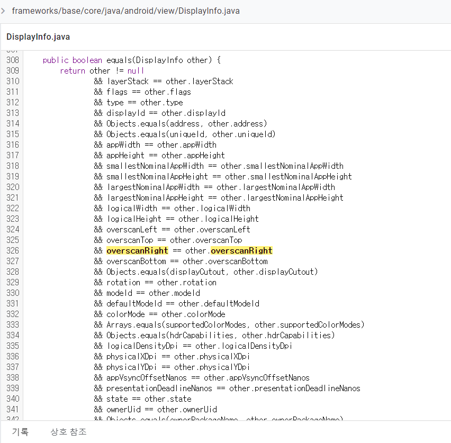This screenshot has height=443, width=451.
Task: Click overscanTop on line 325
Action: tap(130, 240)
